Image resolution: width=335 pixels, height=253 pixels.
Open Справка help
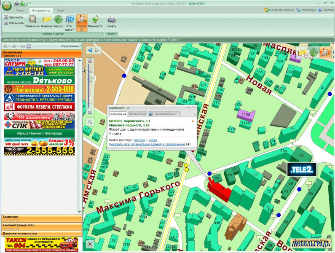(326, 10)
